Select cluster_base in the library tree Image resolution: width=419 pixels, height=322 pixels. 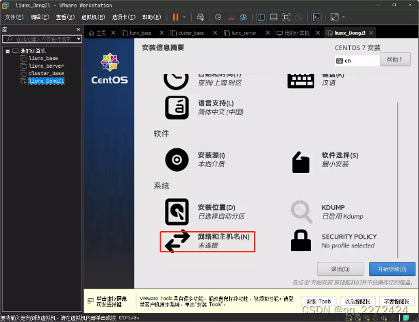[x=47, y=73]
